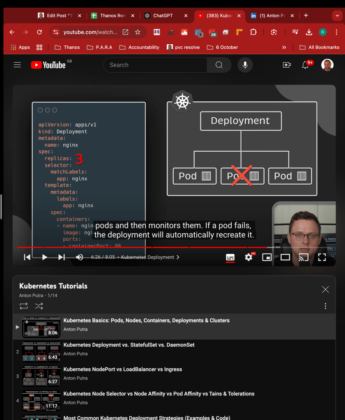Play Kubernetes Node Selector vs Node Affinity video
The width and height of the screenshot is (345, 420).
(x=159, y=394)
